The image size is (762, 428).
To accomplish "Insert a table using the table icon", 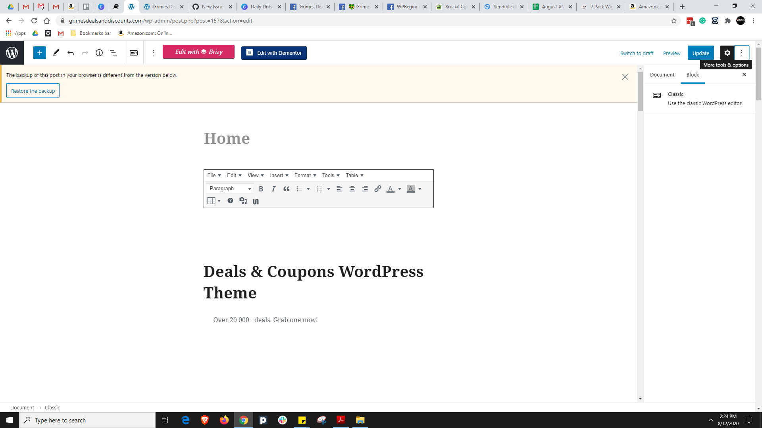I will [211, 201].
